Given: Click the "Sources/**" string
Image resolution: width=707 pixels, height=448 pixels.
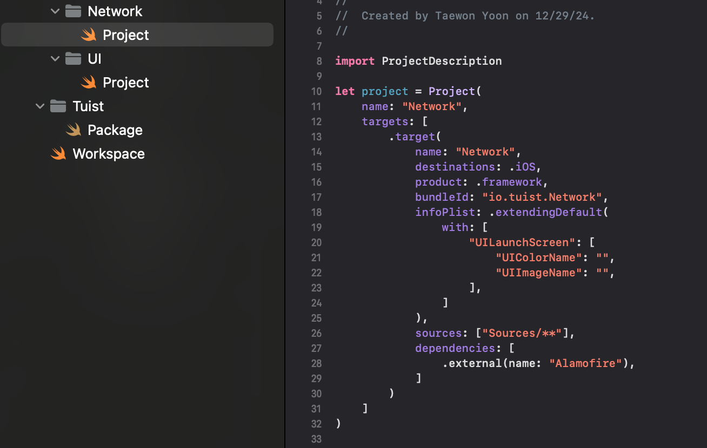Looking at the screenshot, I should click(522, 333).
